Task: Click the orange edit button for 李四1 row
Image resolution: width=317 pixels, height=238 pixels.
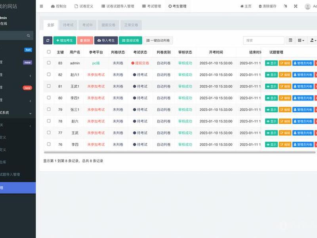Action: (x=285, y=98)
